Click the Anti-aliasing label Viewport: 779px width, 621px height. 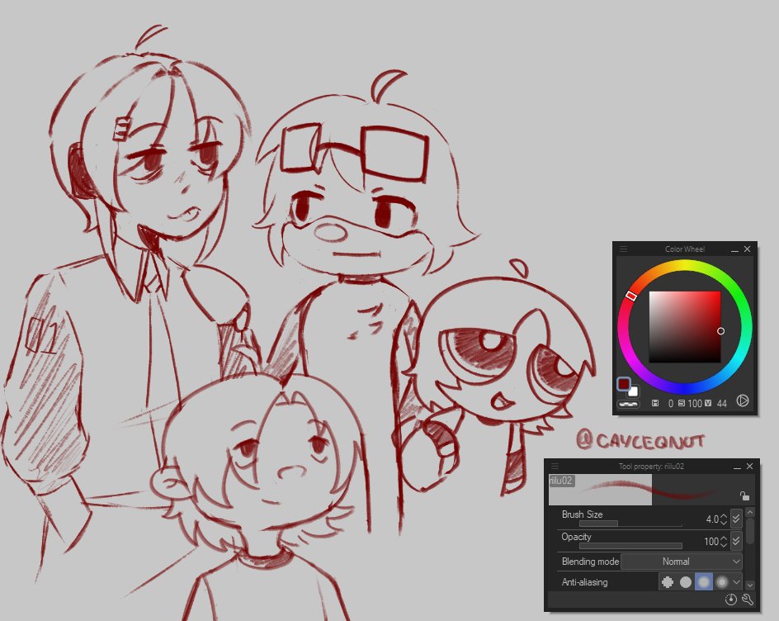point(584,582)
